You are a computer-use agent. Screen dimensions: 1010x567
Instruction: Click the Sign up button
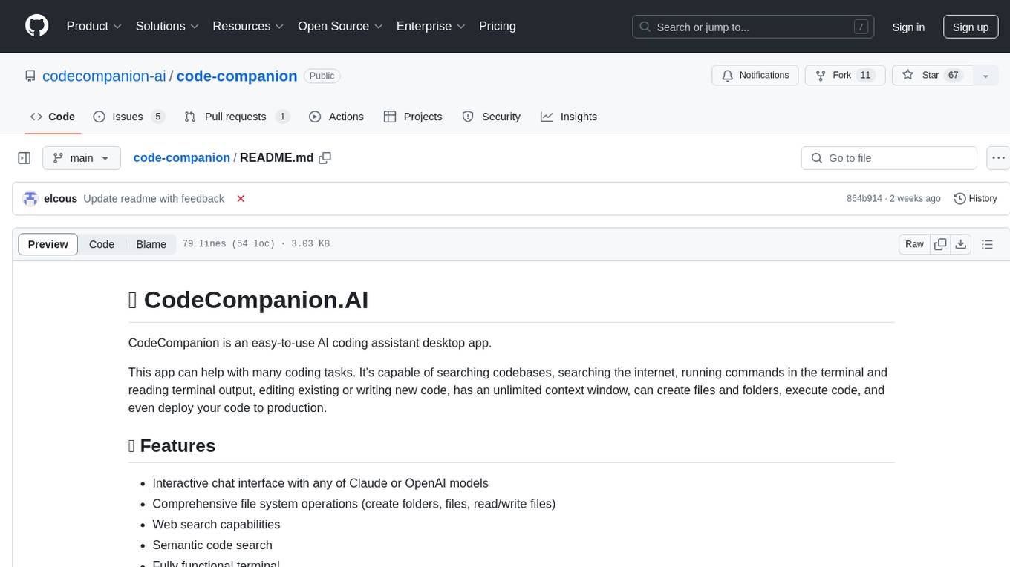point(971,27)
